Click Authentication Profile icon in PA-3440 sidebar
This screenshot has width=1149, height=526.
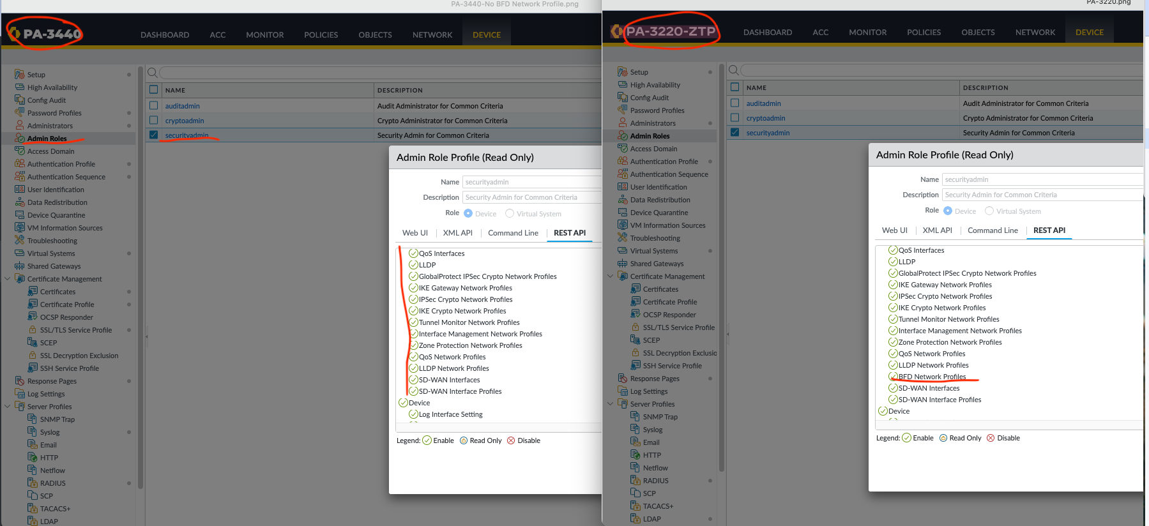[20, 164]
